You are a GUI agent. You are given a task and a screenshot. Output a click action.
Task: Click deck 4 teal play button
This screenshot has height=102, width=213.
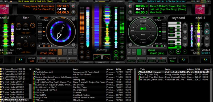click(x=207, y=32)
